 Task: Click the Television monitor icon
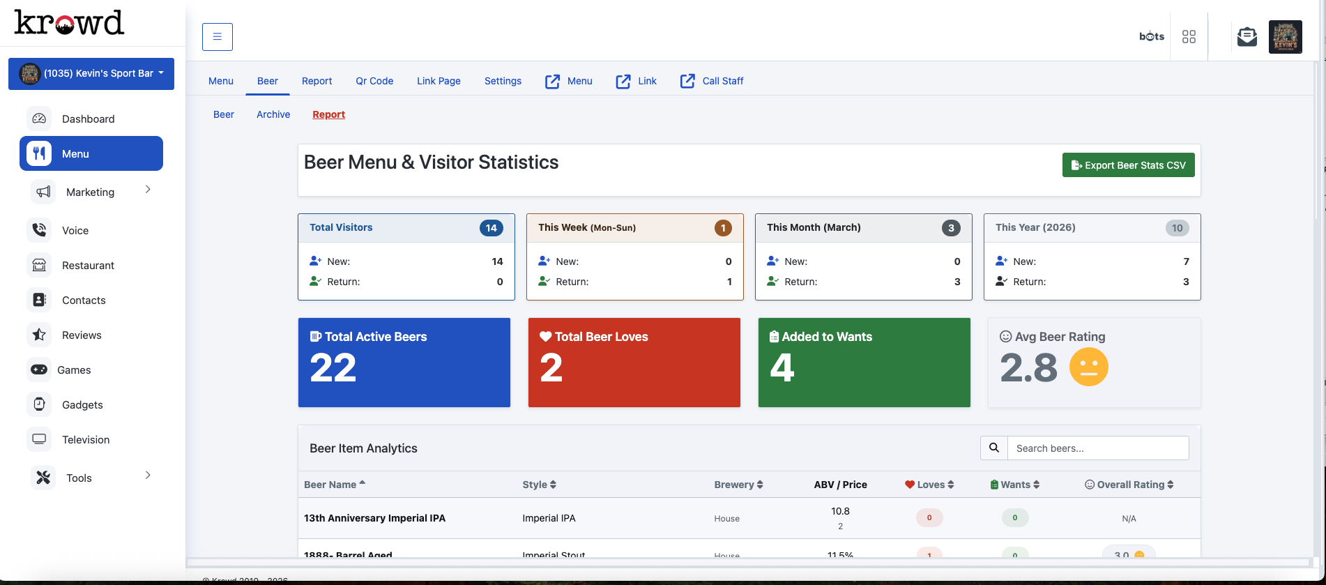click(40, 439)
